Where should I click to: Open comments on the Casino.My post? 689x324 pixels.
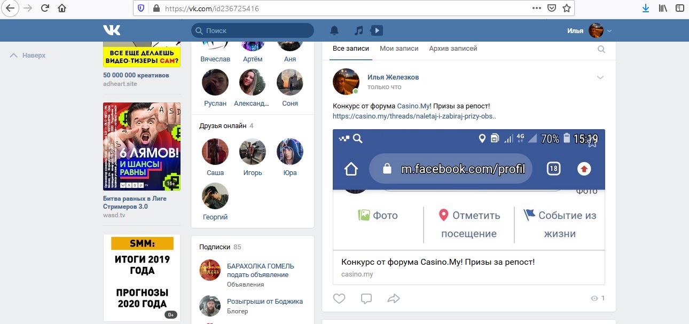point(366,298)
